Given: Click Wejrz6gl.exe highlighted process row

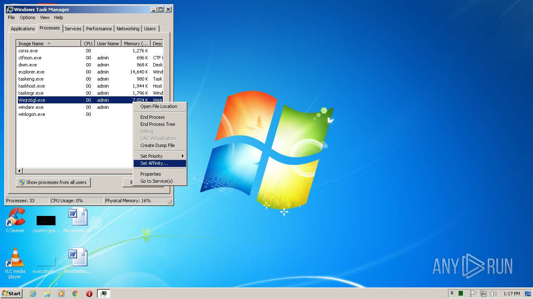Looking at the screenshot, I should click(90, 100).
